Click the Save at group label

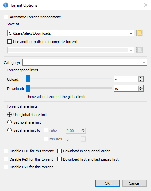pos(13,24)
